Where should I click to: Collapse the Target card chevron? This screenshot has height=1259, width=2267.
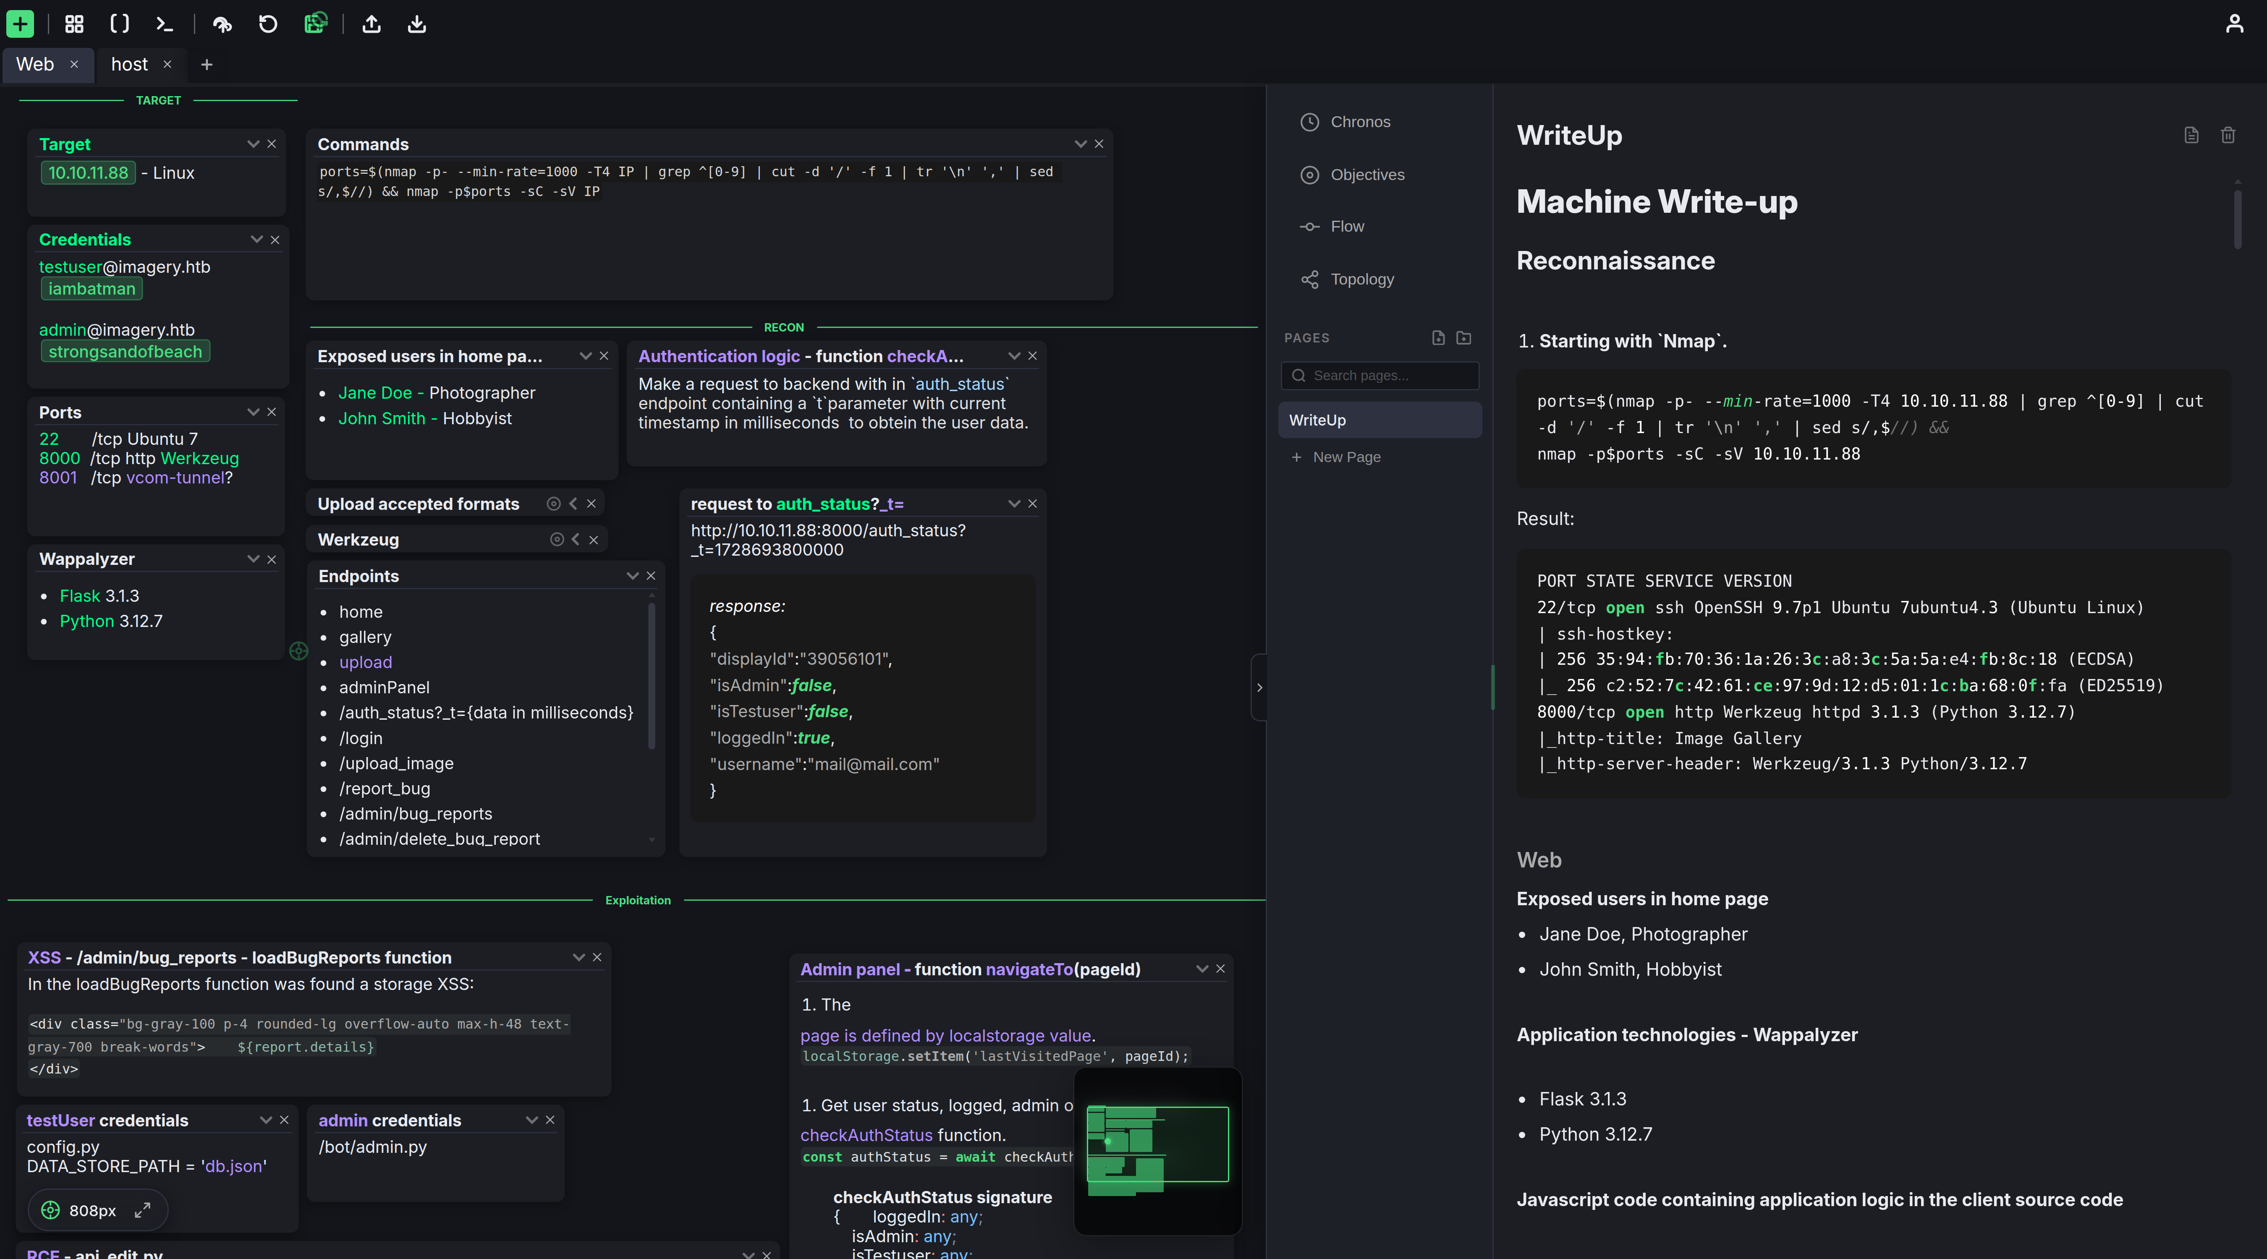254,144
